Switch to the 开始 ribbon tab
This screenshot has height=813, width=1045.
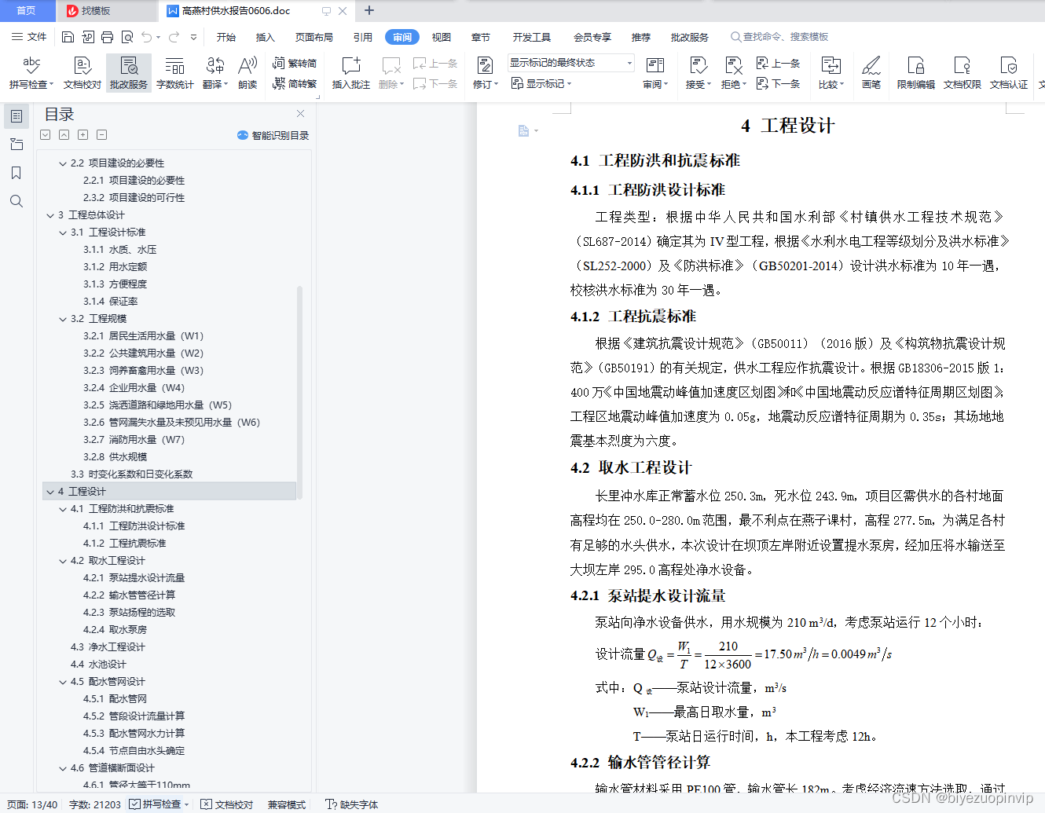pyautogui.click(x=226, y=37)
